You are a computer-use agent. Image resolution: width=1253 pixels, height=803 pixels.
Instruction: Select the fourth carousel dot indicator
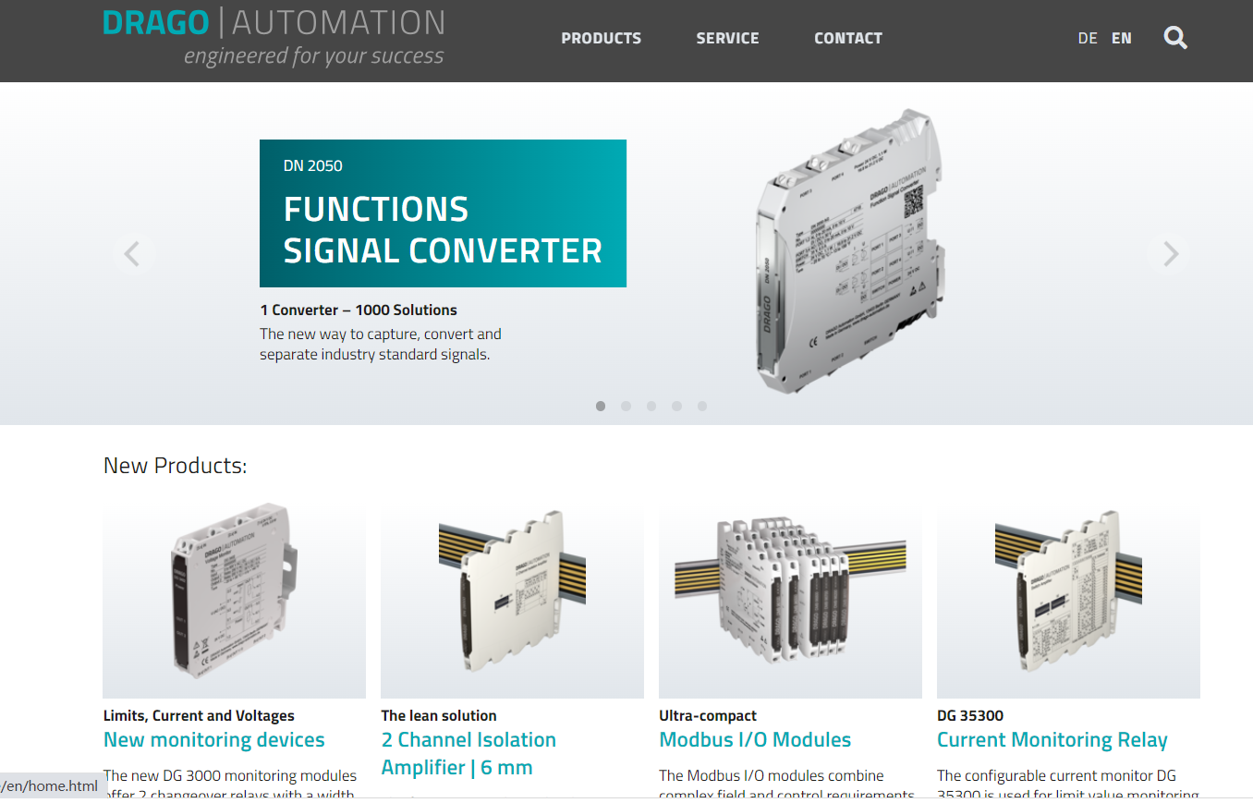pyautogui.click(x=676, y=406)
